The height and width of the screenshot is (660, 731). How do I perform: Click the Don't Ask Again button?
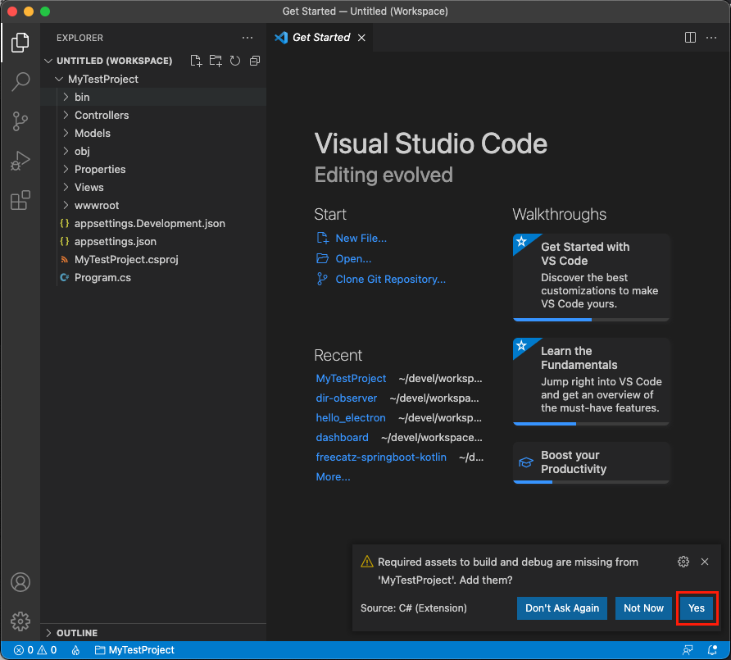[x=561, y=608]
